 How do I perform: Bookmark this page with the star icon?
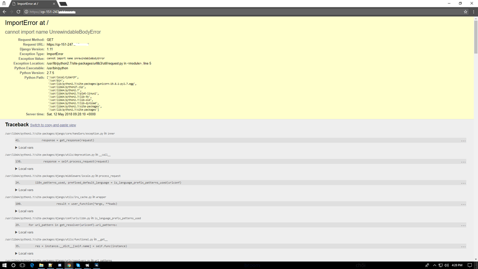(465, 12)
